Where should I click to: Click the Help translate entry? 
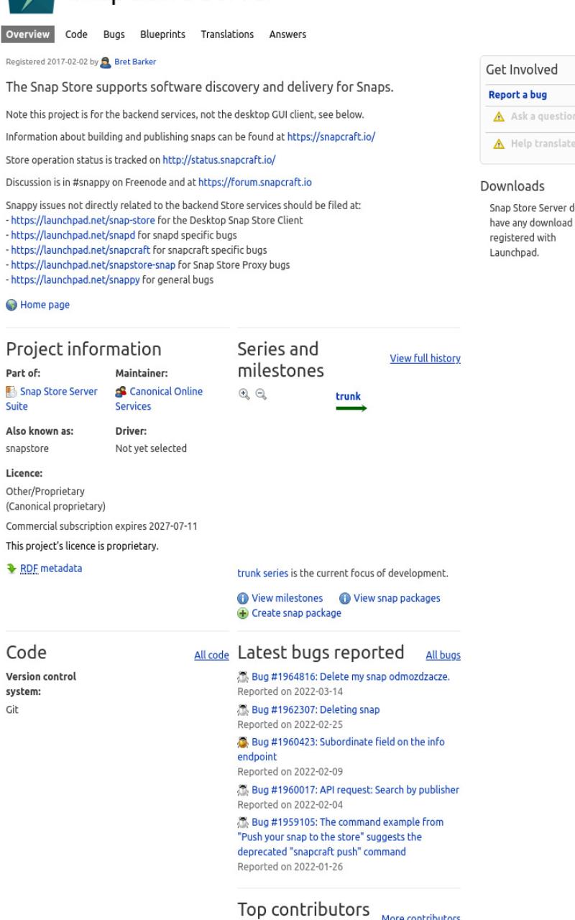[543, 143]
